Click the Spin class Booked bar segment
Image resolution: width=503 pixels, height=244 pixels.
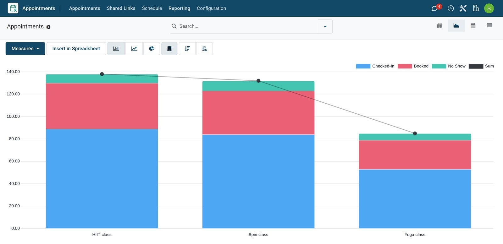pos(258,113)
